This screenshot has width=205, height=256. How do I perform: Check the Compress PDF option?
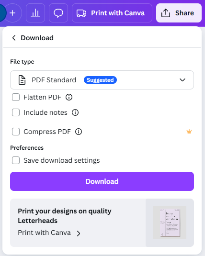pos(16,132)
